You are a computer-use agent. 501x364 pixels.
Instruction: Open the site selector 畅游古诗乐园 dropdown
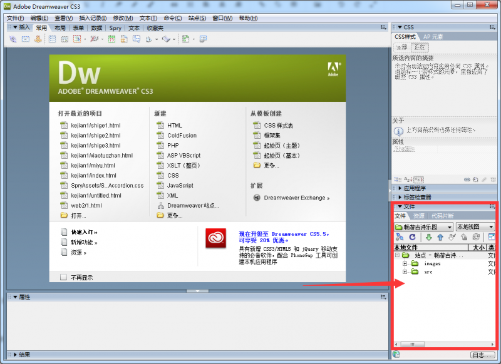[x=424, y=227]
